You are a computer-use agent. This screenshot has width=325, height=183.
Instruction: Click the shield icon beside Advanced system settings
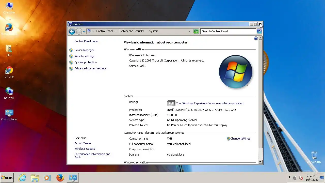71,68
